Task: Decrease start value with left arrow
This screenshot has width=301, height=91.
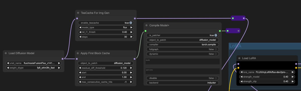Action: pos(80,72)
